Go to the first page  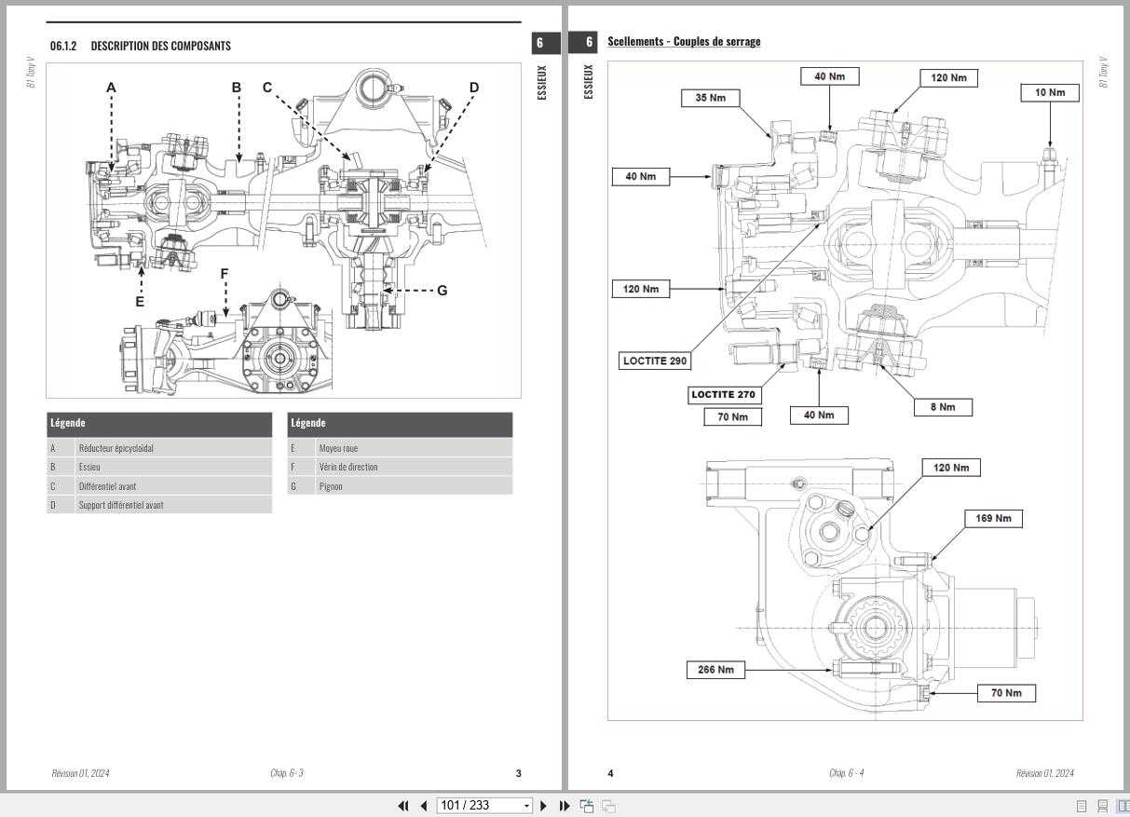(x=403, y=805)
